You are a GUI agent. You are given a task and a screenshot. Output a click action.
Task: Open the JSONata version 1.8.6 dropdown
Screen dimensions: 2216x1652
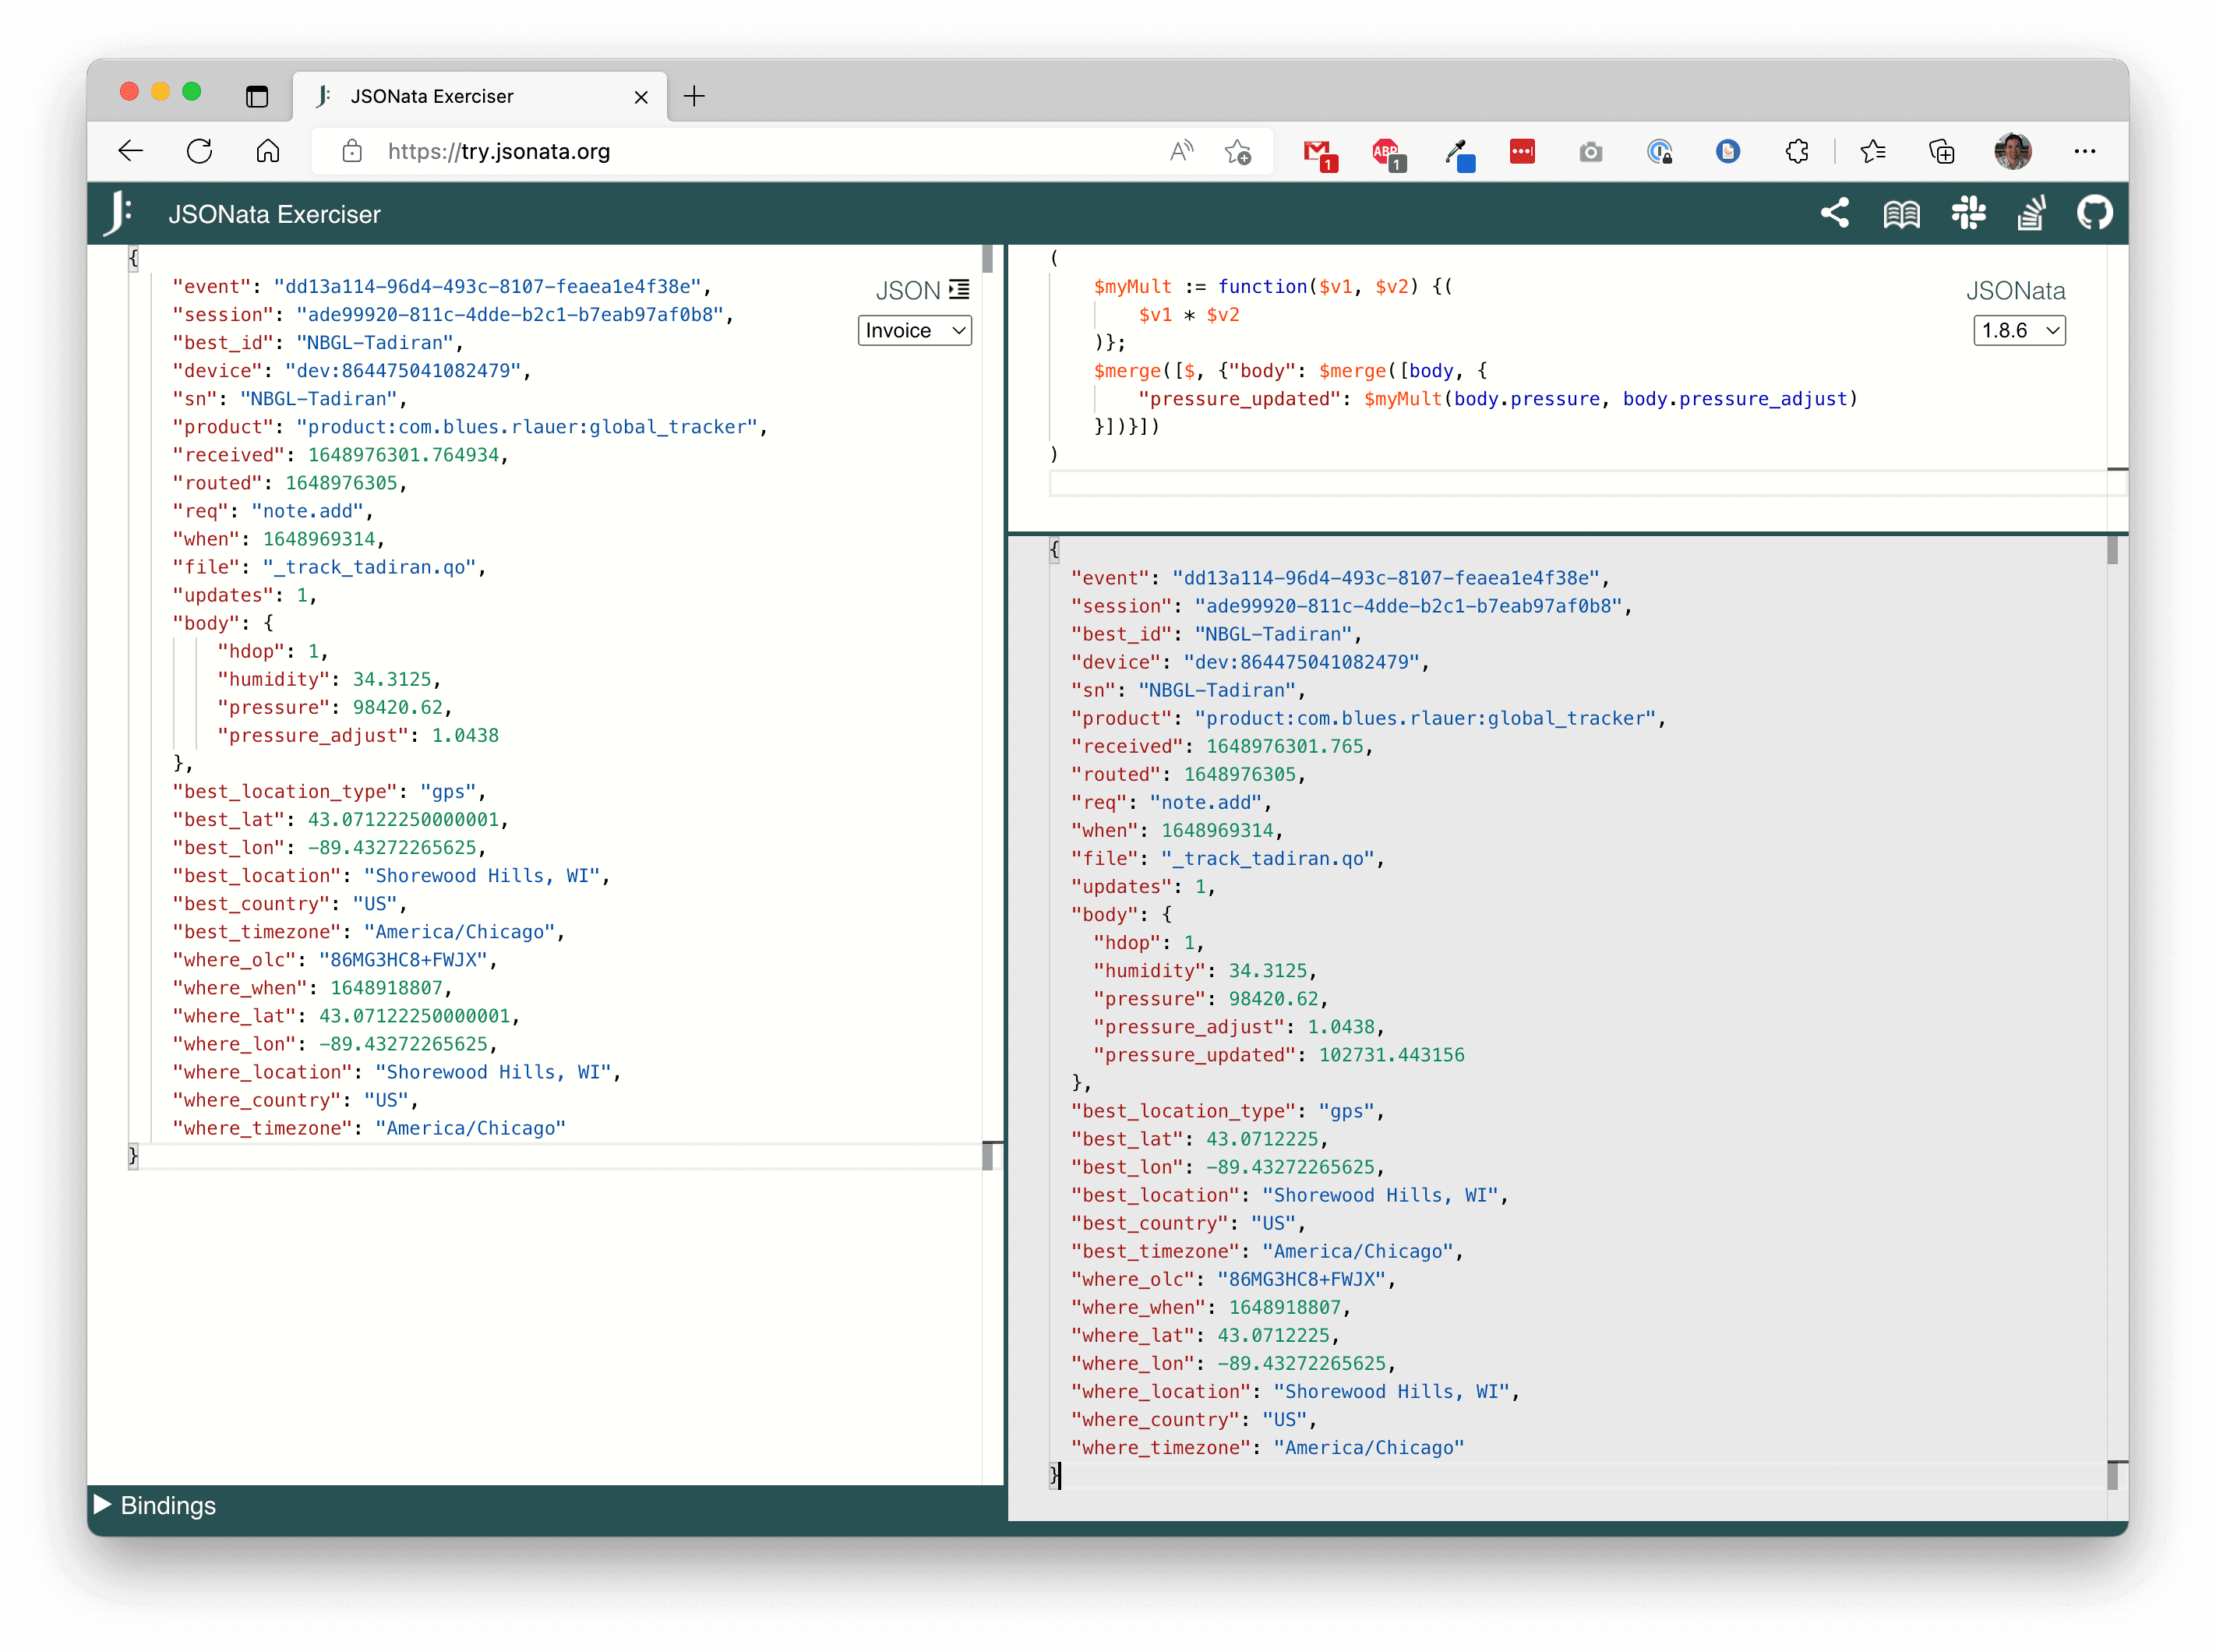point(2018,330)
